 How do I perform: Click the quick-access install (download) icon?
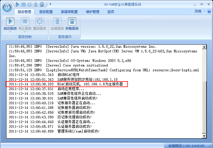pyautogui.click(x=36, y=4)
